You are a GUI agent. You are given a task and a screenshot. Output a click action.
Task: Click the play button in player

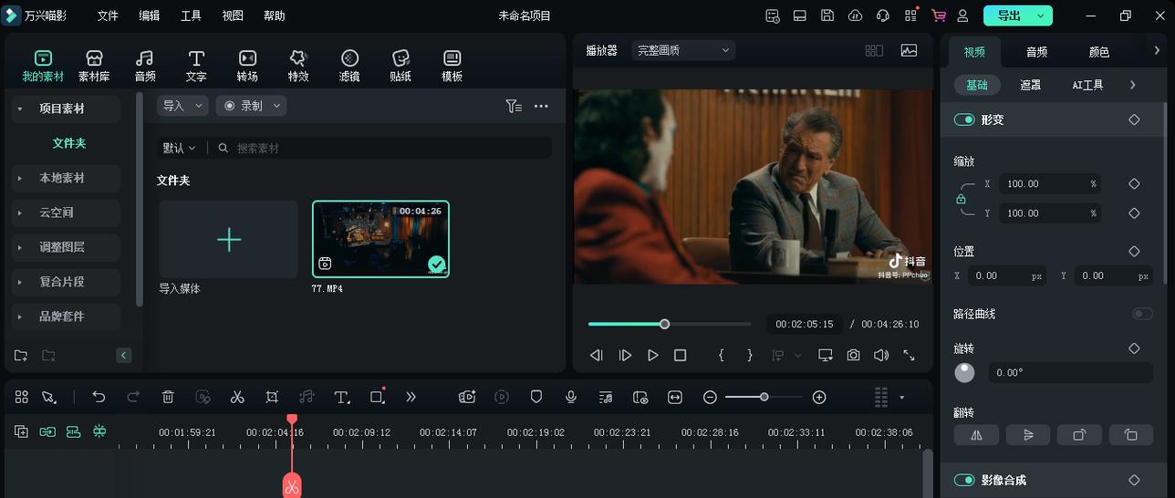[x=652, y=355]
